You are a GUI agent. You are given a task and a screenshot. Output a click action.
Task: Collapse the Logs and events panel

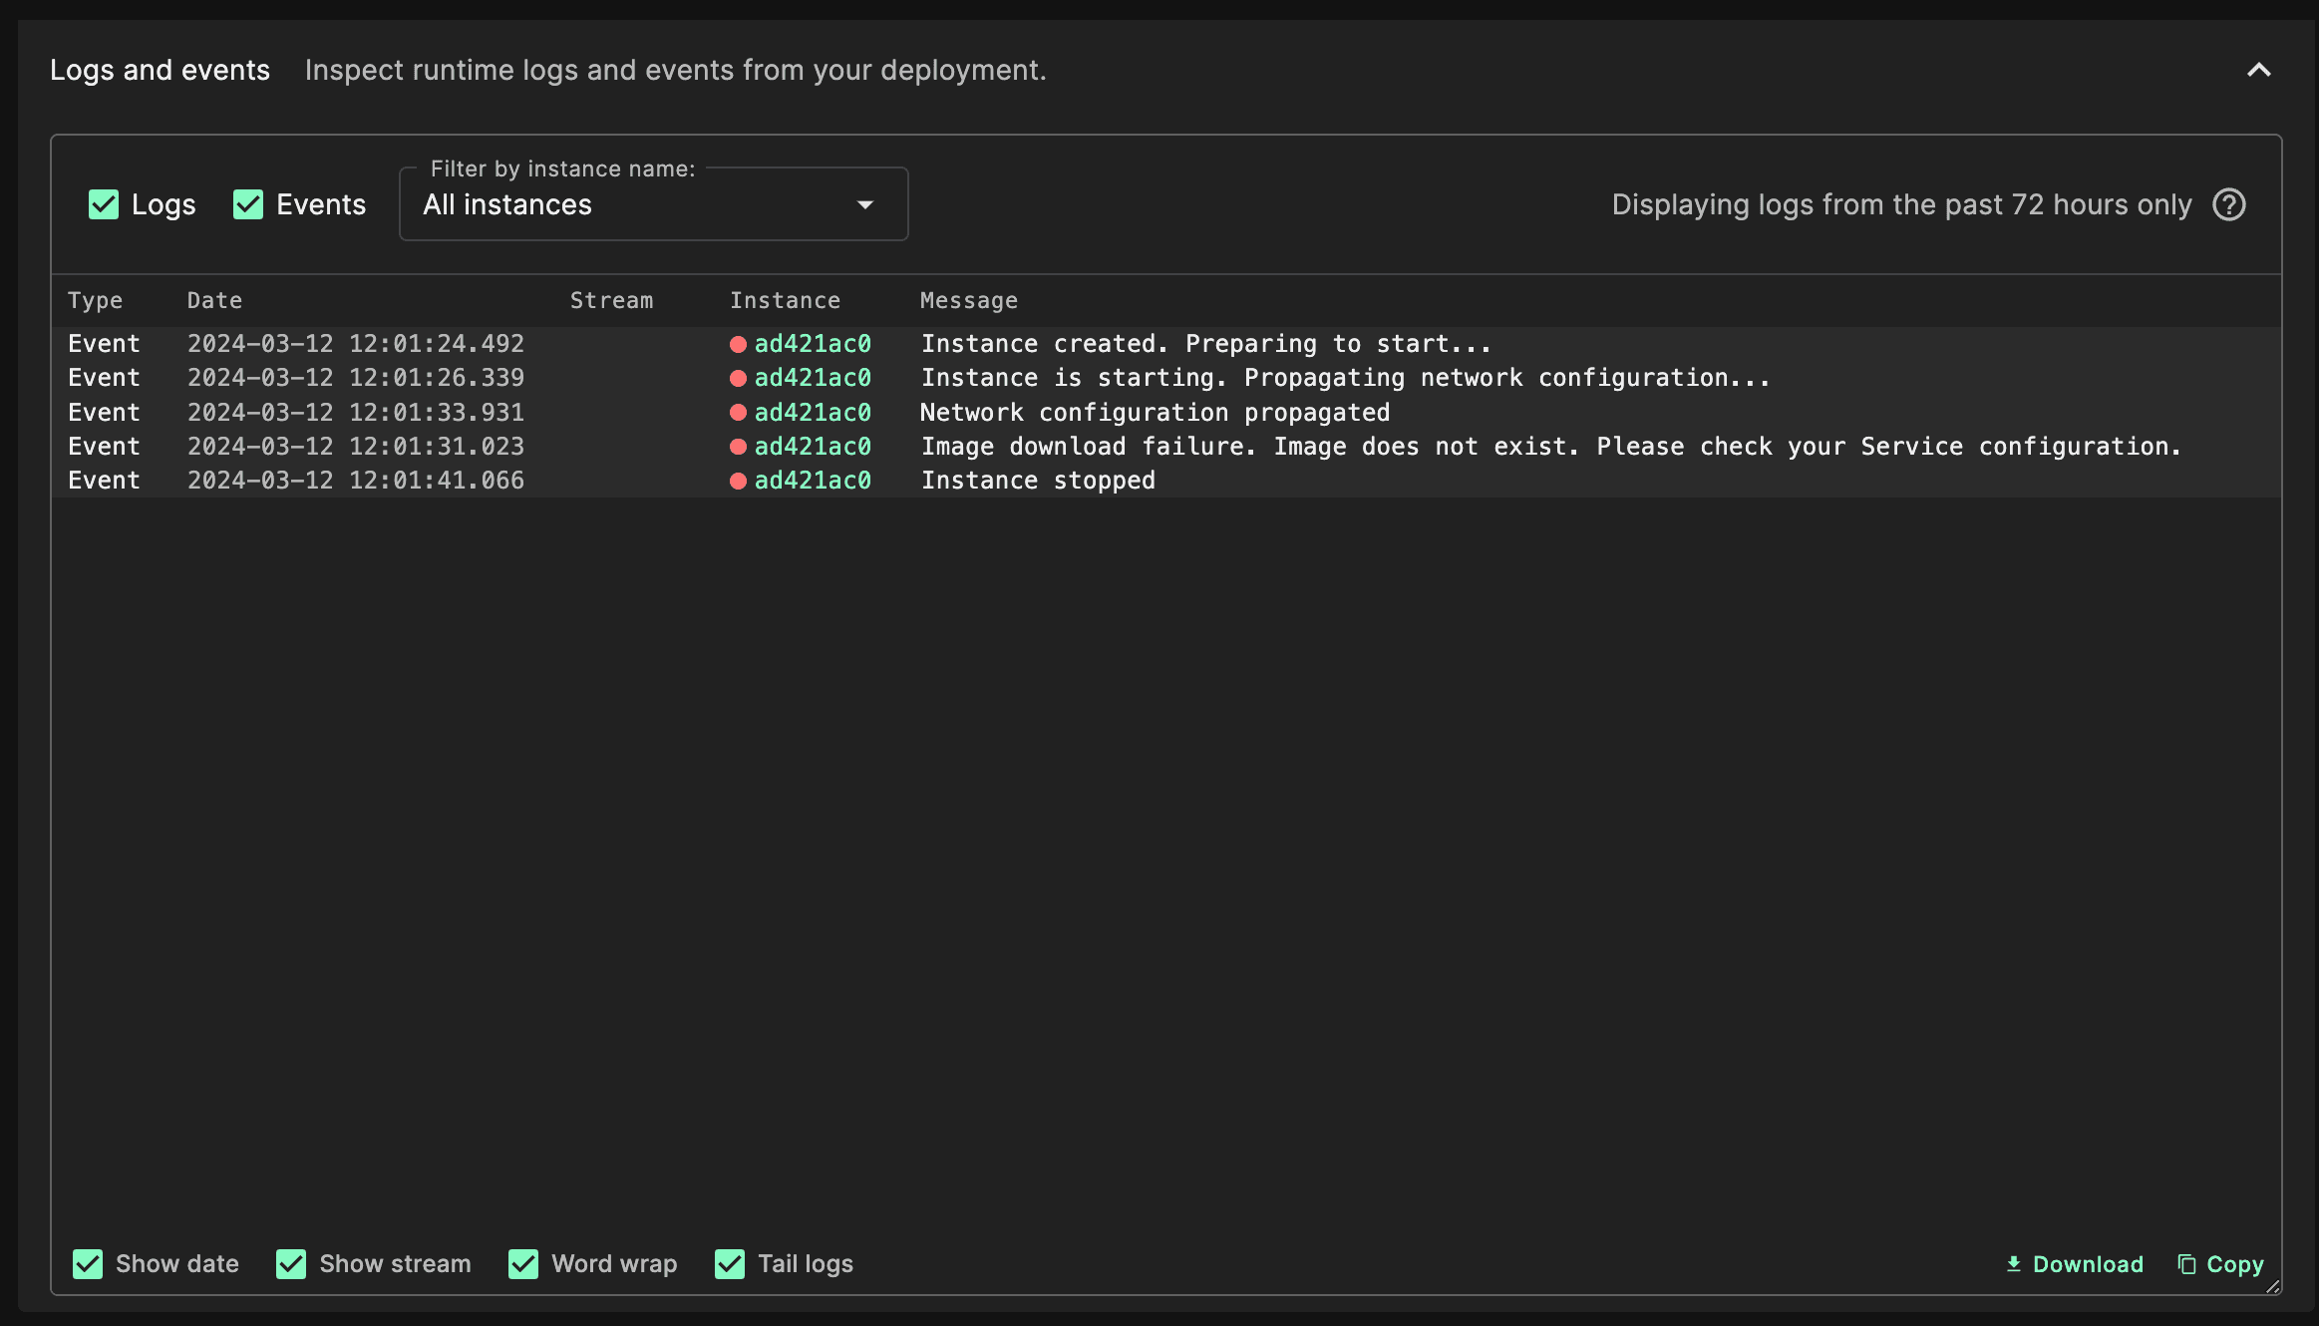tap(2258, 70)
